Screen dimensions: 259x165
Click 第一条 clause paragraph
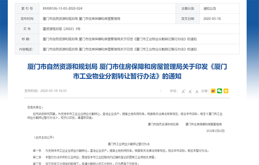121,150
